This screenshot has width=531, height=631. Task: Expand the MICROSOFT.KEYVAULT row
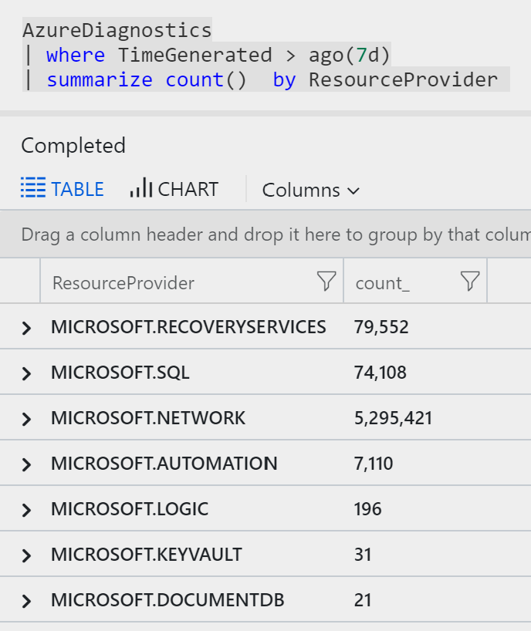coord(26,555)
